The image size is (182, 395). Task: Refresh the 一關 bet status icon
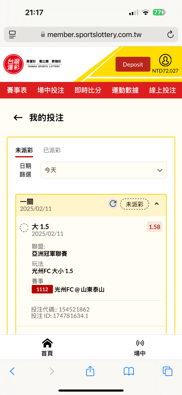[113, 203]
